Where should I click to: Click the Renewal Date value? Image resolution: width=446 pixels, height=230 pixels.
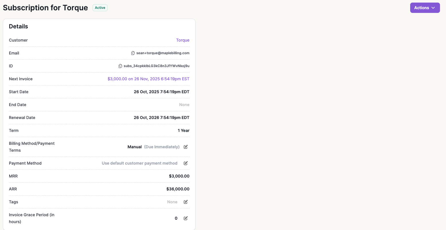click(161, 118)
